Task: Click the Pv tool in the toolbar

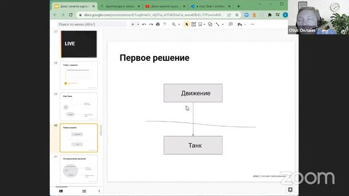Action: [240, 24]
